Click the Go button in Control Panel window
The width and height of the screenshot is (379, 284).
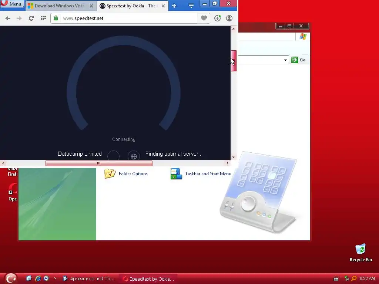pos(298,60)
